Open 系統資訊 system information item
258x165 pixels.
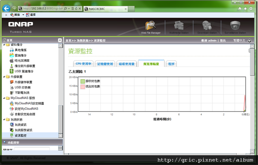(x=18, y=125)
